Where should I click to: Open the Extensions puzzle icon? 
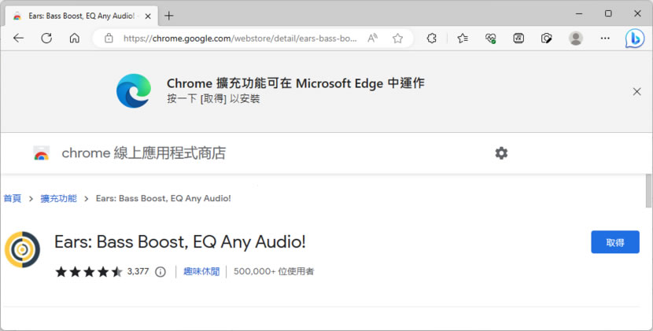pos(432,39)
